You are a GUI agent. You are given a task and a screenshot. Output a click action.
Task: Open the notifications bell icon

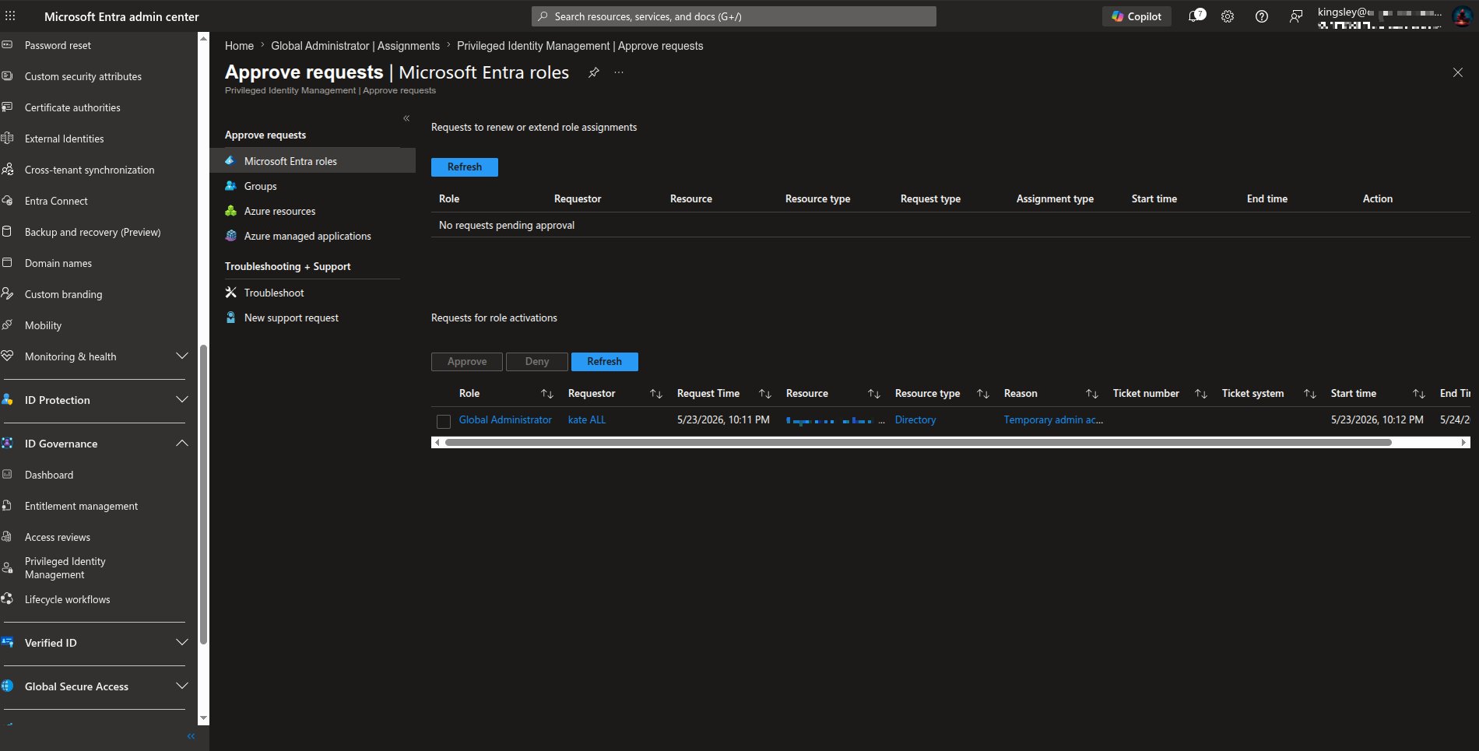click(x=1196, y=16)
